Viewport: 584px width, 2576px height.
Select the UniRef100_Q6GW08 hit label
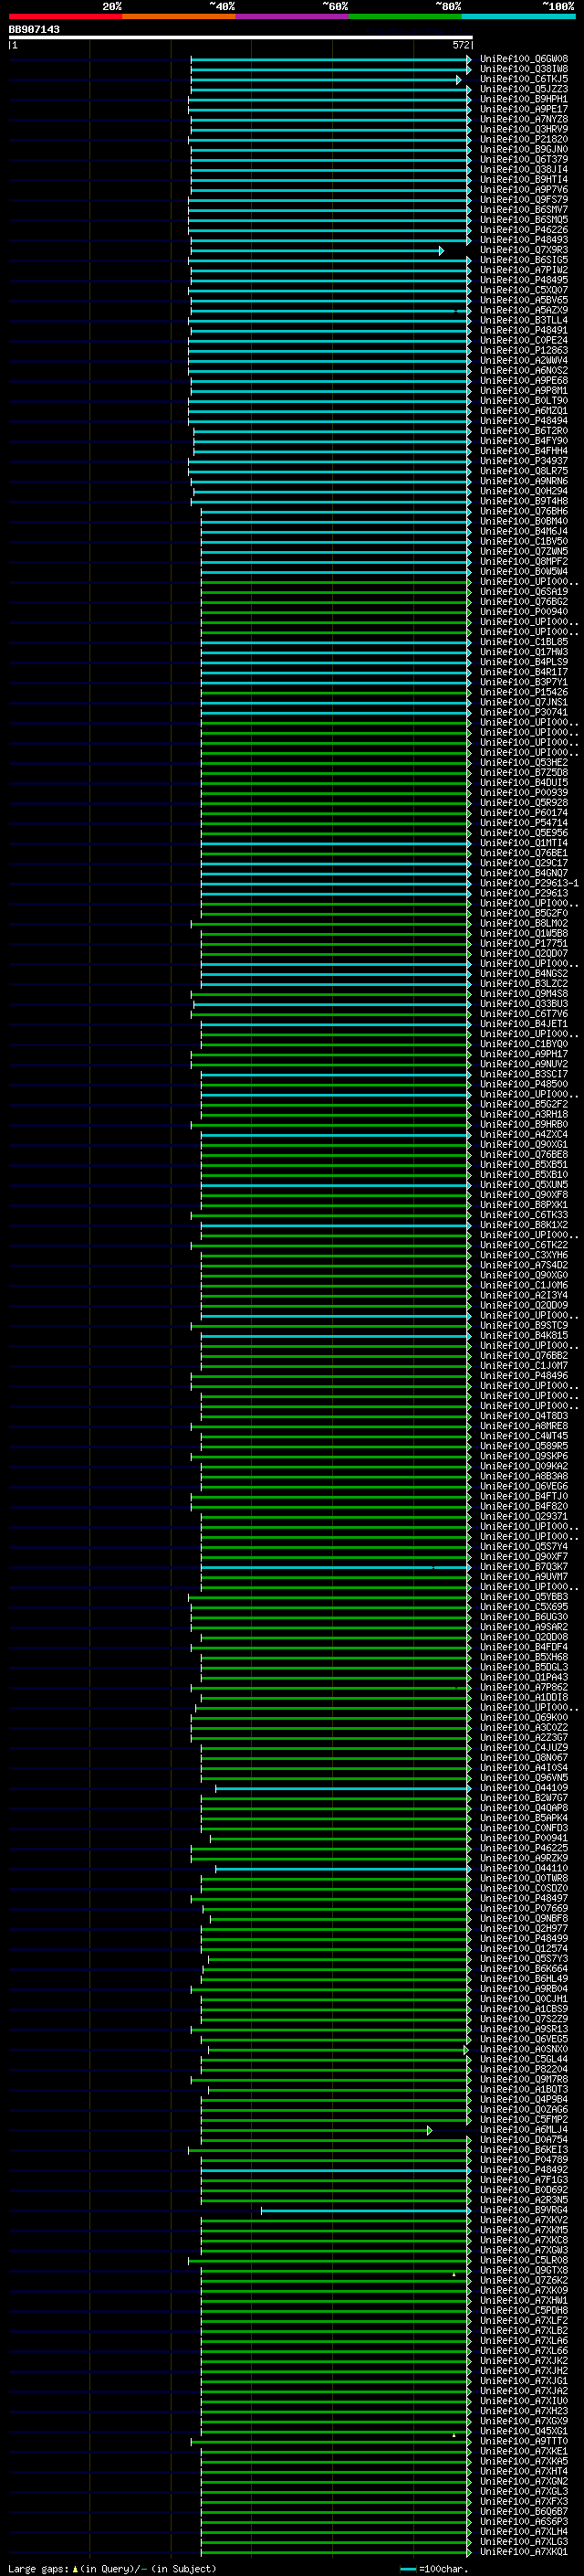click(523, 59)
